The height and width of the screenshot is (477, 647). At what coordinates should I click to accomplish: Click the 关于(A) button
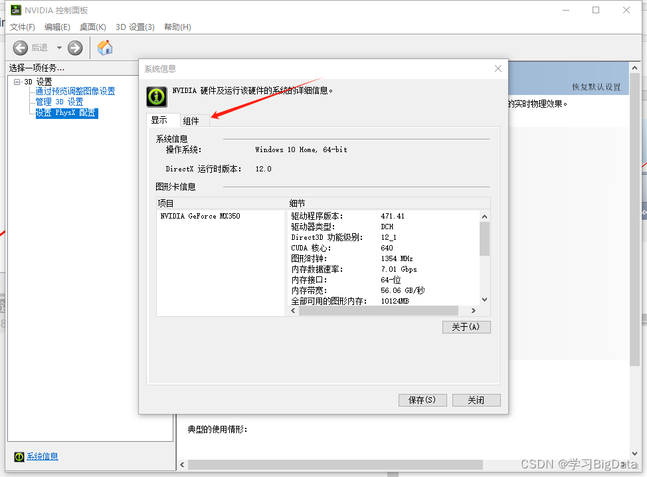(x=466, y=328)
